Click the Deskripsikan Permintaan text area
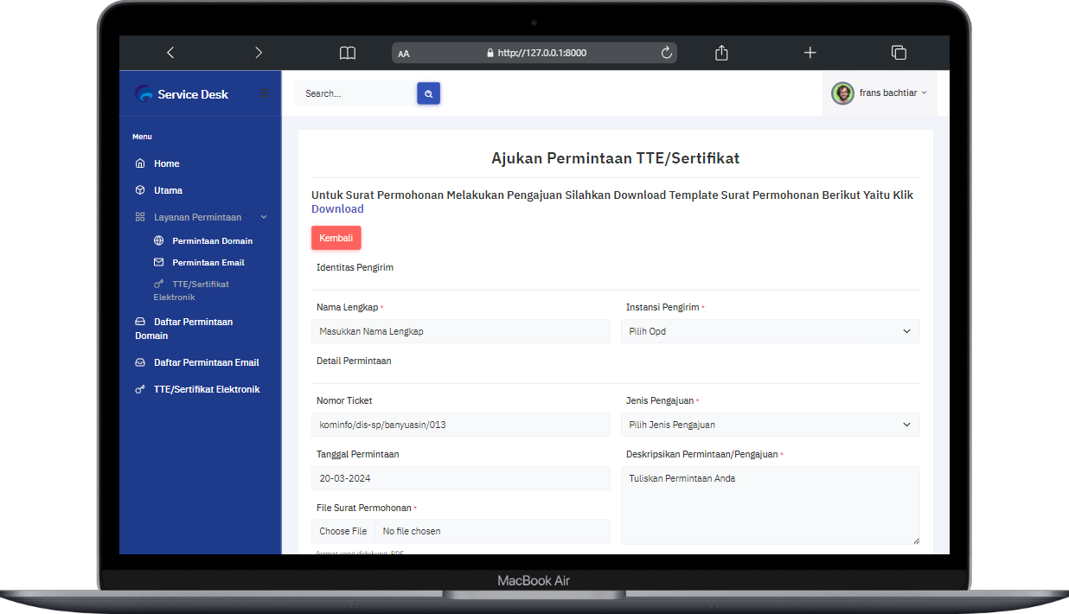Image resolution: width=1069 pixels, height=614 pixels. click(x=771, y=506)
